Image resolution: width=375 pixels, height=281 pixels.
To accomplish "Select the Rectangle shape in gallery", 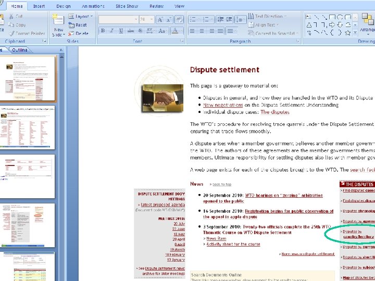I will 332,17.
